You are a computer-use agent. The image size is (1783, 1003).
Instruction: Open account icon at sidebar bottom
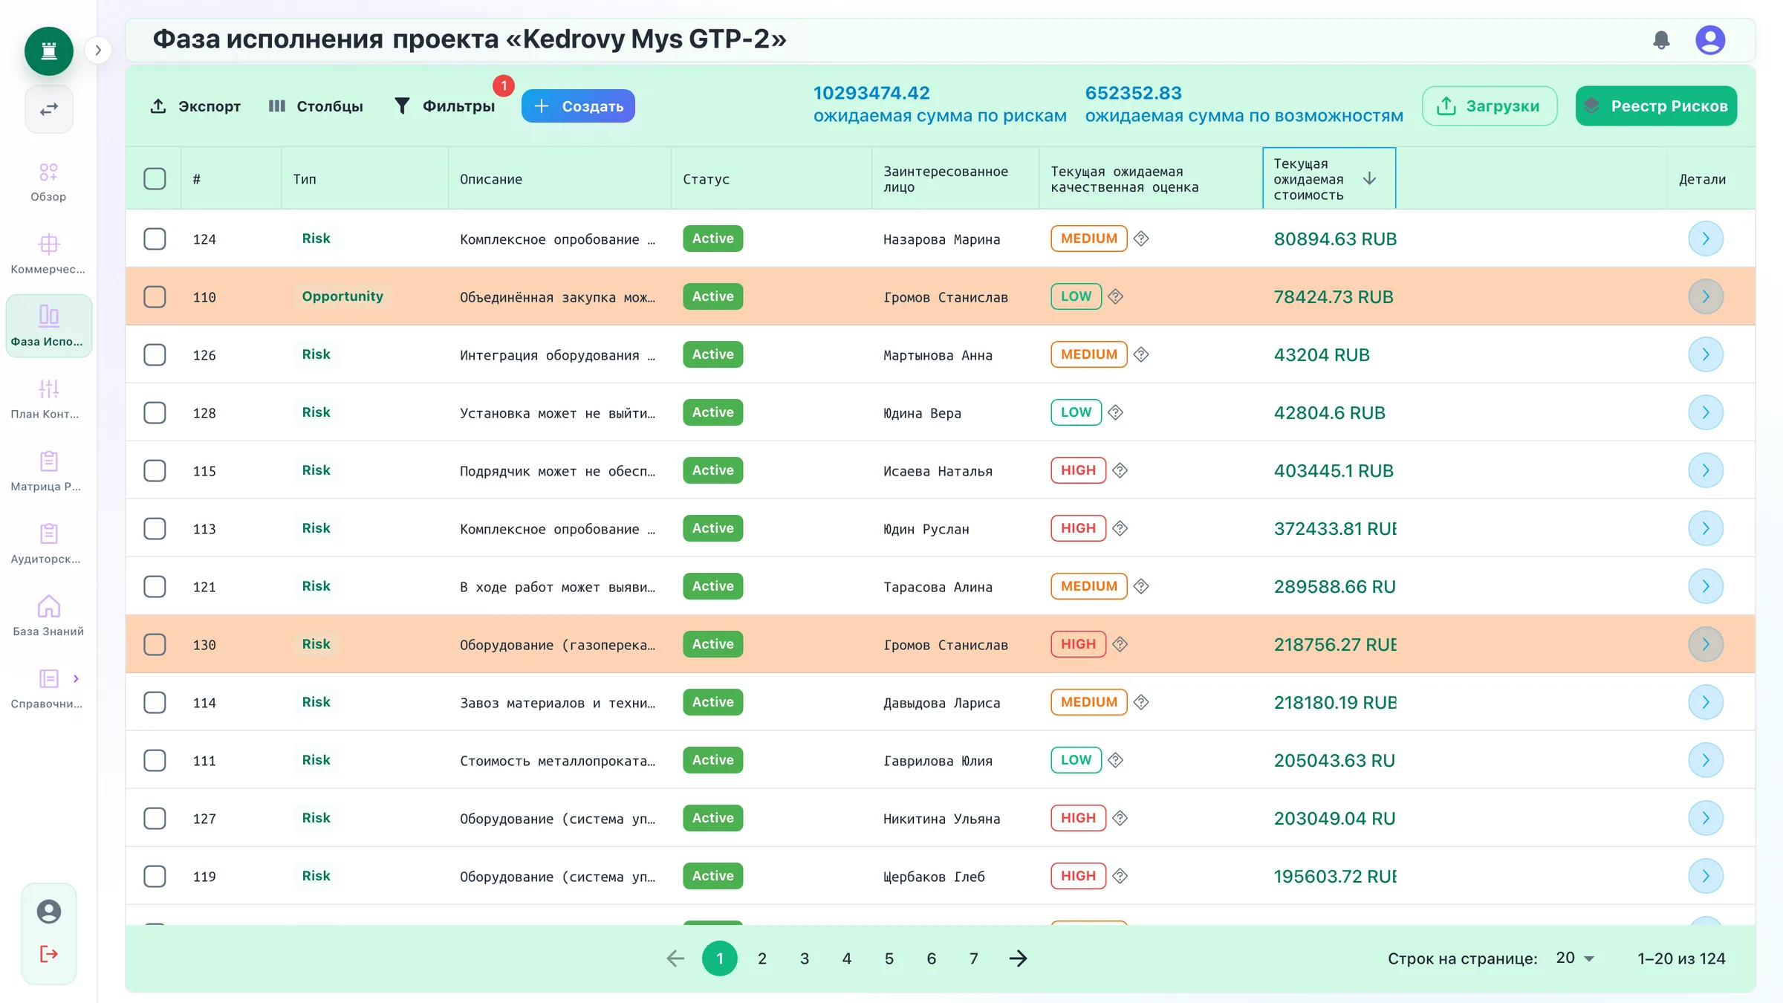tap(49, 912)
